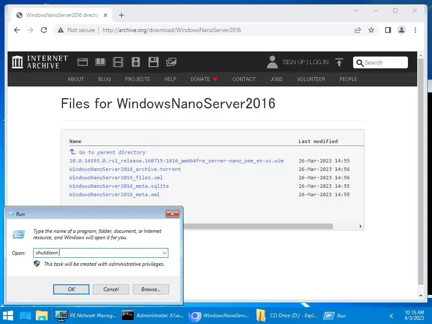Expand the Run Open history dropdown
This screenshot has height=324, width=432.
pyautogui.click(x=164, y=253)
